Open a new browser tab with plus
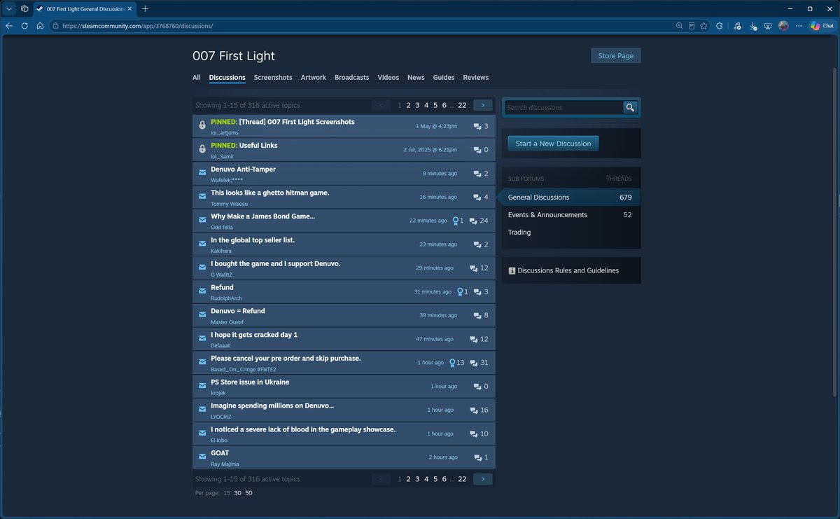The width and height of the screenshot is (840, 519). pyautogui.click(x=145, y=8)
